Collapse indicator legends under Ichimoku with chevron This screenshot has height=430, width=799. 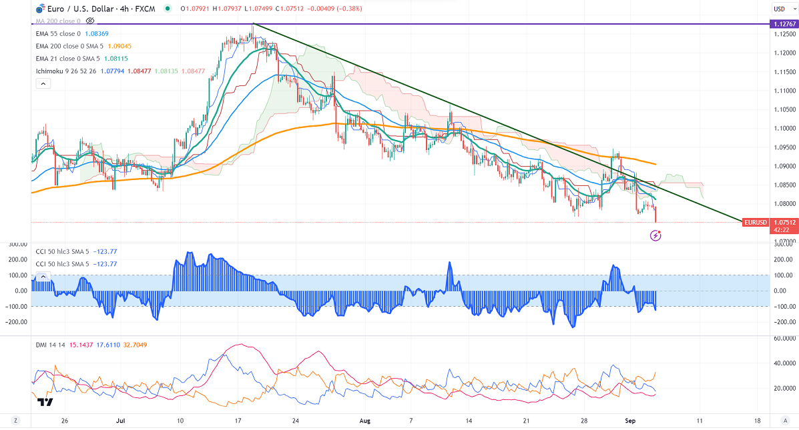point(43,83)
